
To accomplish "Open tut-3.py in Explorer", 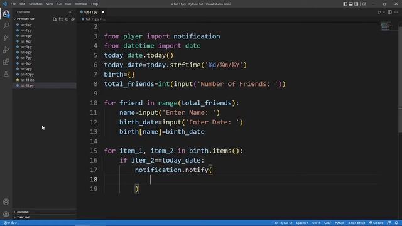I will tap(26, 36).
